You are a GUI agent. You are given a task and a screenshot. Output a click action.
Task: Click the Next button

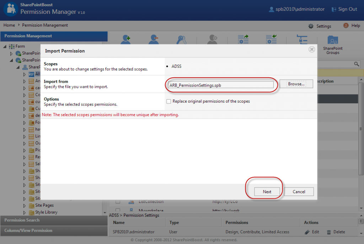(x=267, y=191)
